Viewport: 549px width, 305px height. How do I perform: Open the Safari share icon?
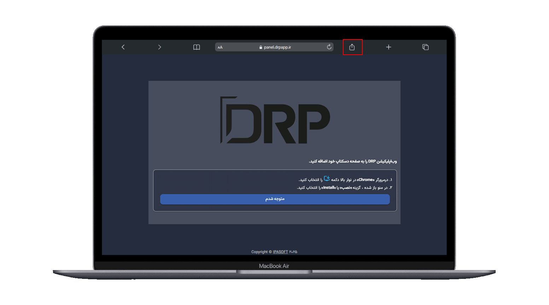[352, 47]
